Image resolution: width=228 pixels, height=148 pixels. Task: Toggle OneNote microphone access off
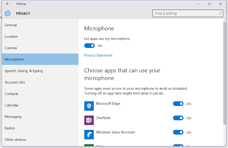[178, 118]
